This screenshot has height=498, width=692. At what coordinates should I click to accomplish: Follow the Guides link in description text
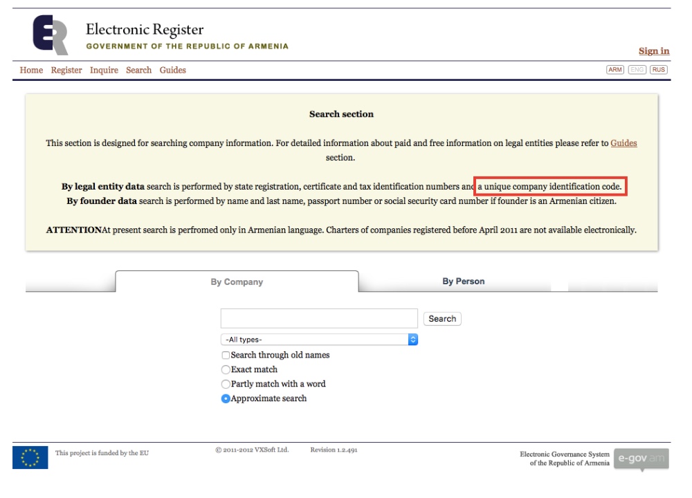(623, 143)
